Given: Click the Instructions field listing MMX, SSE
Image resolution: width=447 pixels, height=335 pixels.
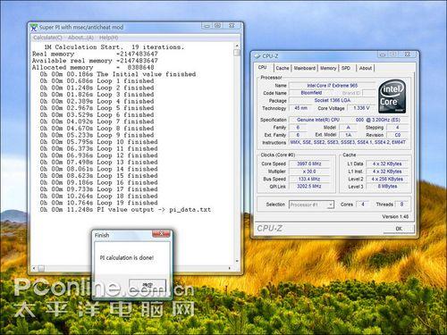Looking at the screenshot, I should (349, 142).
